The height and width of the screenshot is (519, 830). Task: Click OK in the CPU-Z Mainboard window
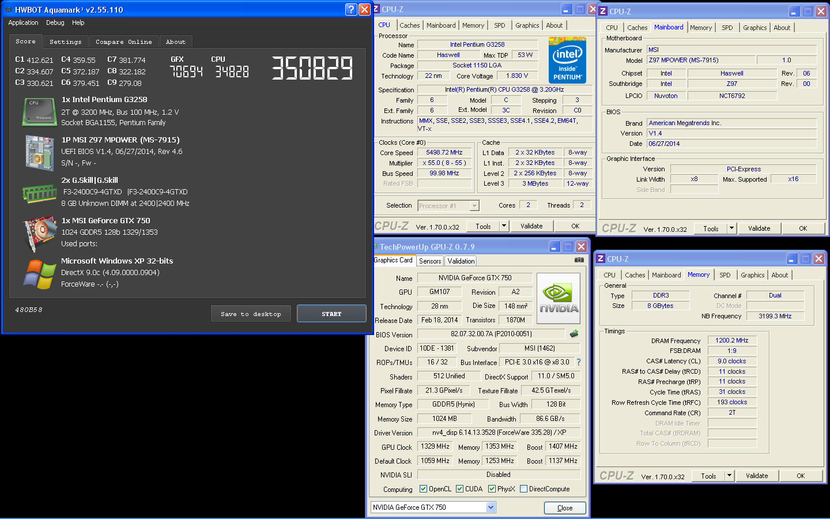803,228
